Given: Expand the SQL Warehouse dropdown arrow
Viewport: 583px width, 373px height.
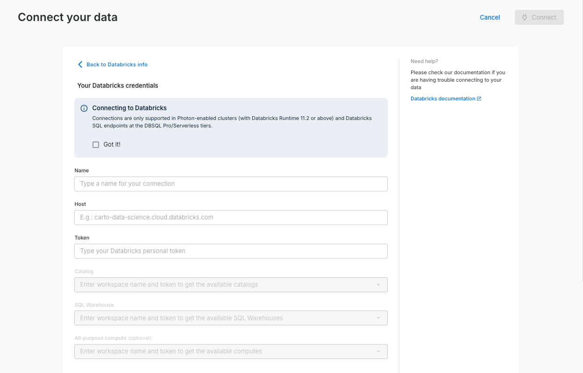Looking at the screenshot, I should (x=378, y=318).
